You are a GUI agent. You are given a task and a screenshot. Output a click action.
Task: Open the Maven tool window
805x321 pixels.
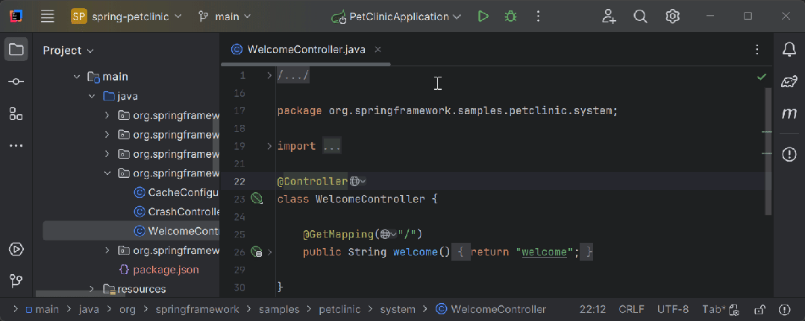point(789,114)
